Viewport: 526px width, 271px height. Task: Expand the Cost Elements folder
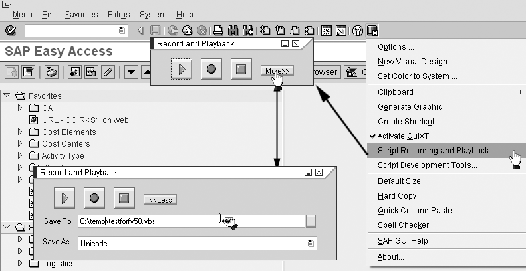pos(20,132)
